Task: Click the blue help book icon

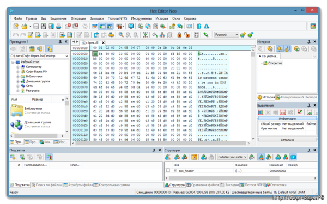Action: [x=199, y=26]
